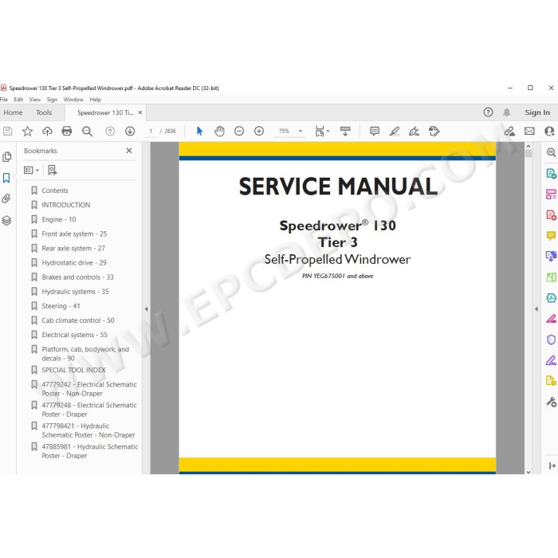Open the View menu
Screen dimensions: 558x558
[35, 100]
